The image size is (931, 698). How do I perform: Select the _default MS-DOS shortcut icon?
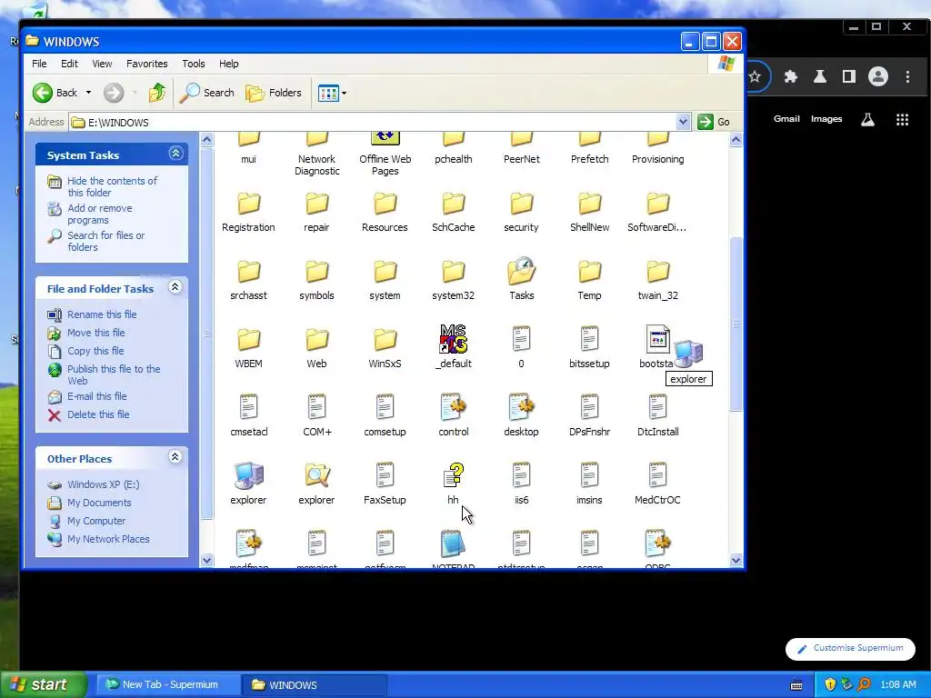coord(453,340)
